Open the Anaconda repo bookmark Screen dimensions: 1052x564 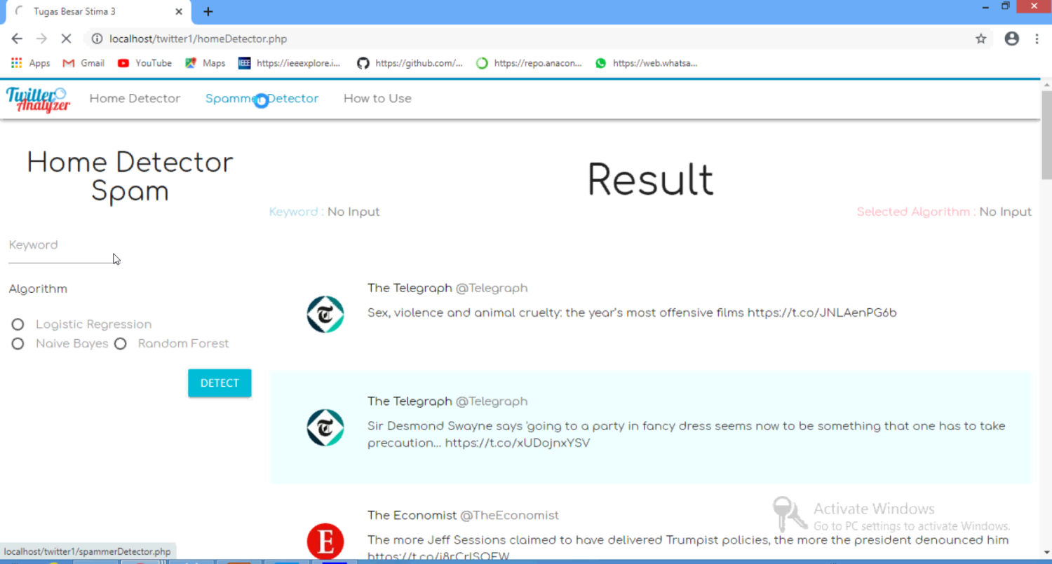(529, 63)
